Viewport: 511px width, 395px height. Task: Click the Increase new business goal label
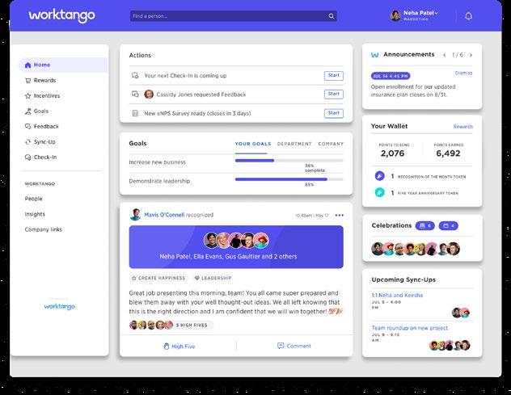click(x=157, y=162)
